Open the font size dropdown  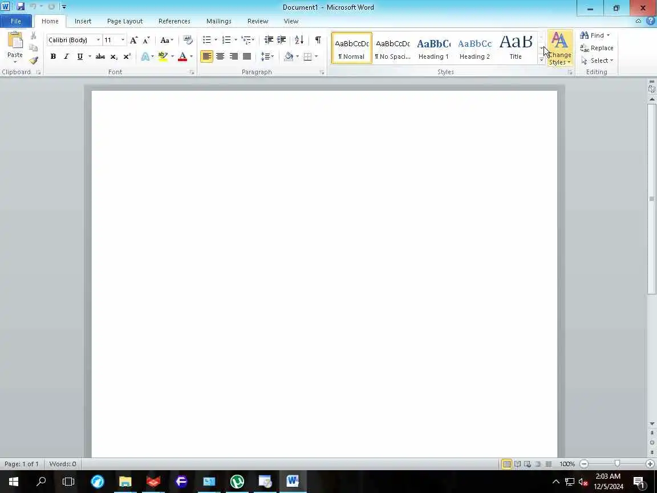click(123, 40)
